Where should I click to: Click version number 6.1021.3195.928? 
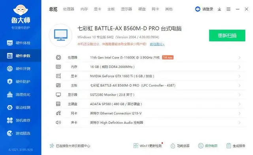(x=21, y=150)
